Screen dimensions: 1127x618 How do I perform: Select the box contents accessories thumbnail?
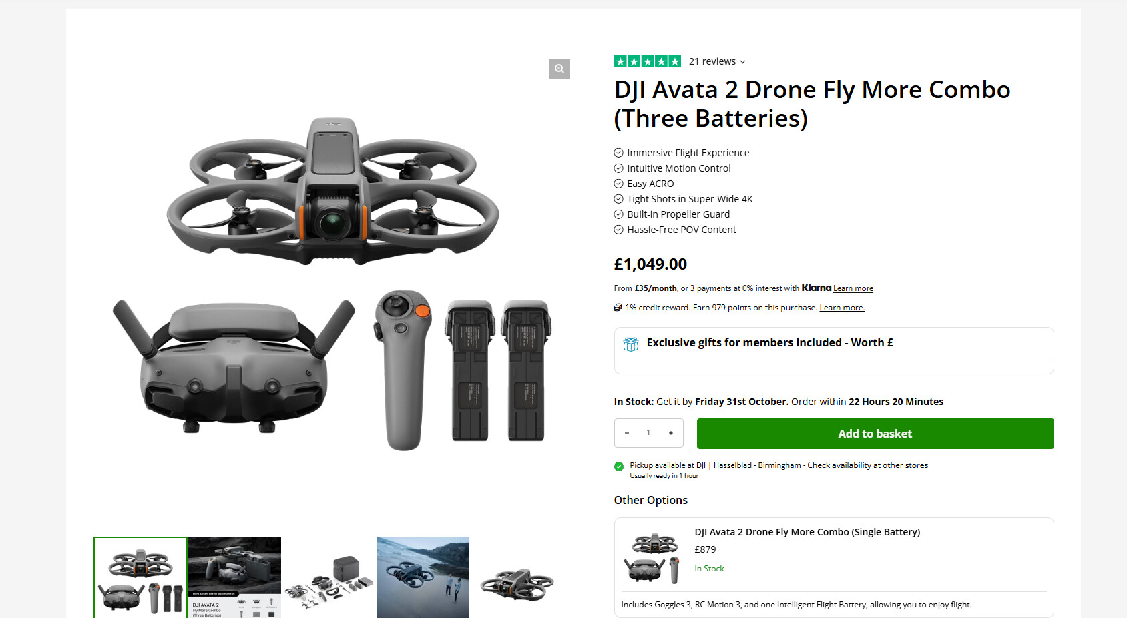click(328, 578)
